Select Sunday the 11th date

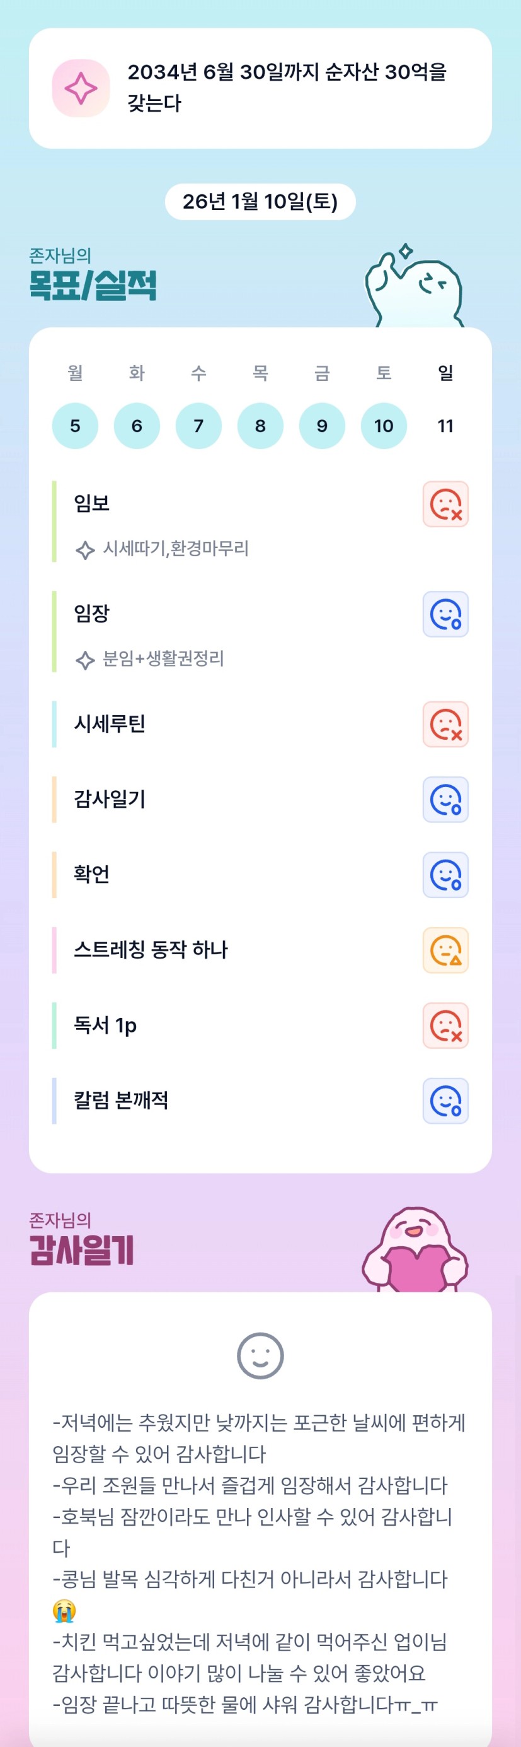point(445,425)
